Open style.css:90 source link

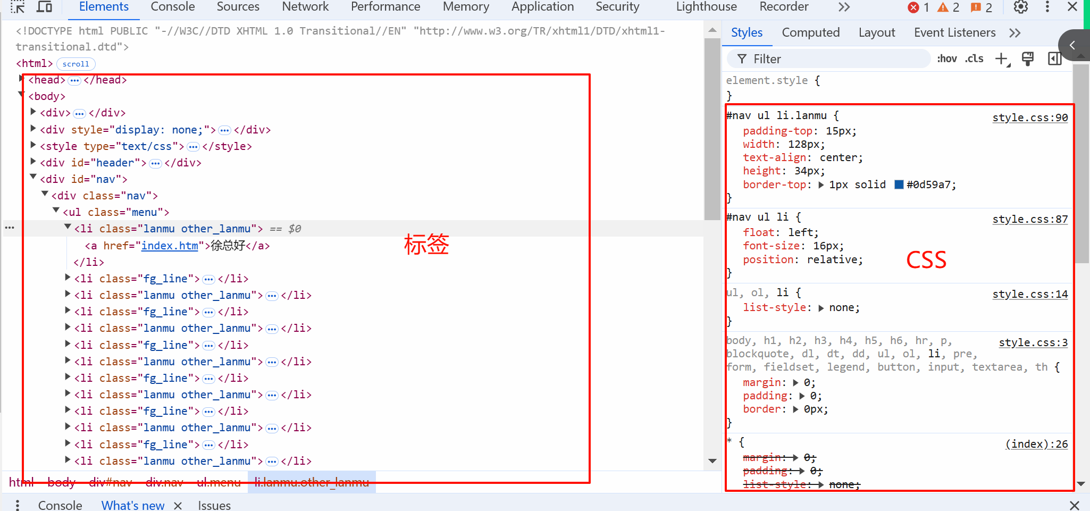[x=1030, y=118]
